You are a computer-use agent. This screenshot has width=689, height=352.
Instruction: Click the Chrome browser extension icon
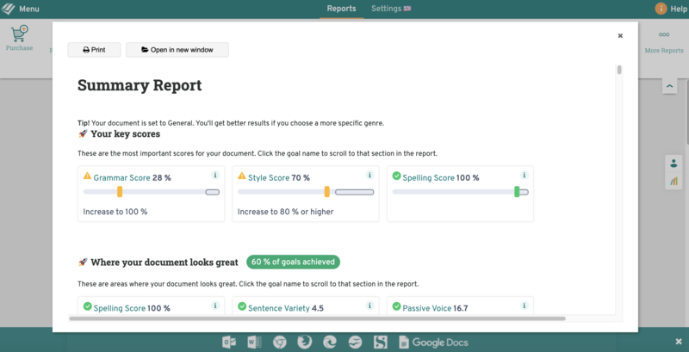[x=280, y=342]
